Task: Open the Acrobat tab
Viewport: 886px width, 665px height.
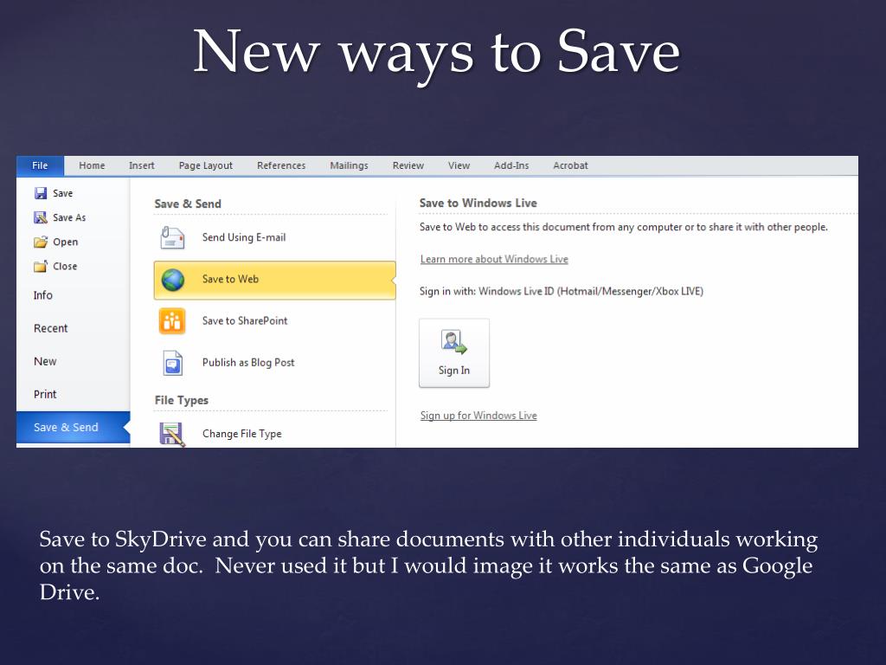Action: click(x=570, y=165)
